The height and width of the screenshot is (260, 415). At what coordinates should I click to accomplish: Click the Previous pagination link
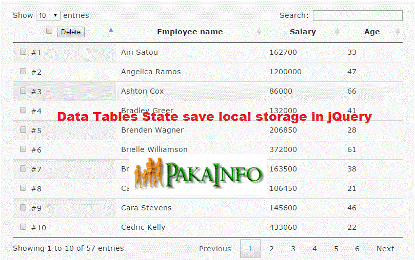(x=215, y=249)
